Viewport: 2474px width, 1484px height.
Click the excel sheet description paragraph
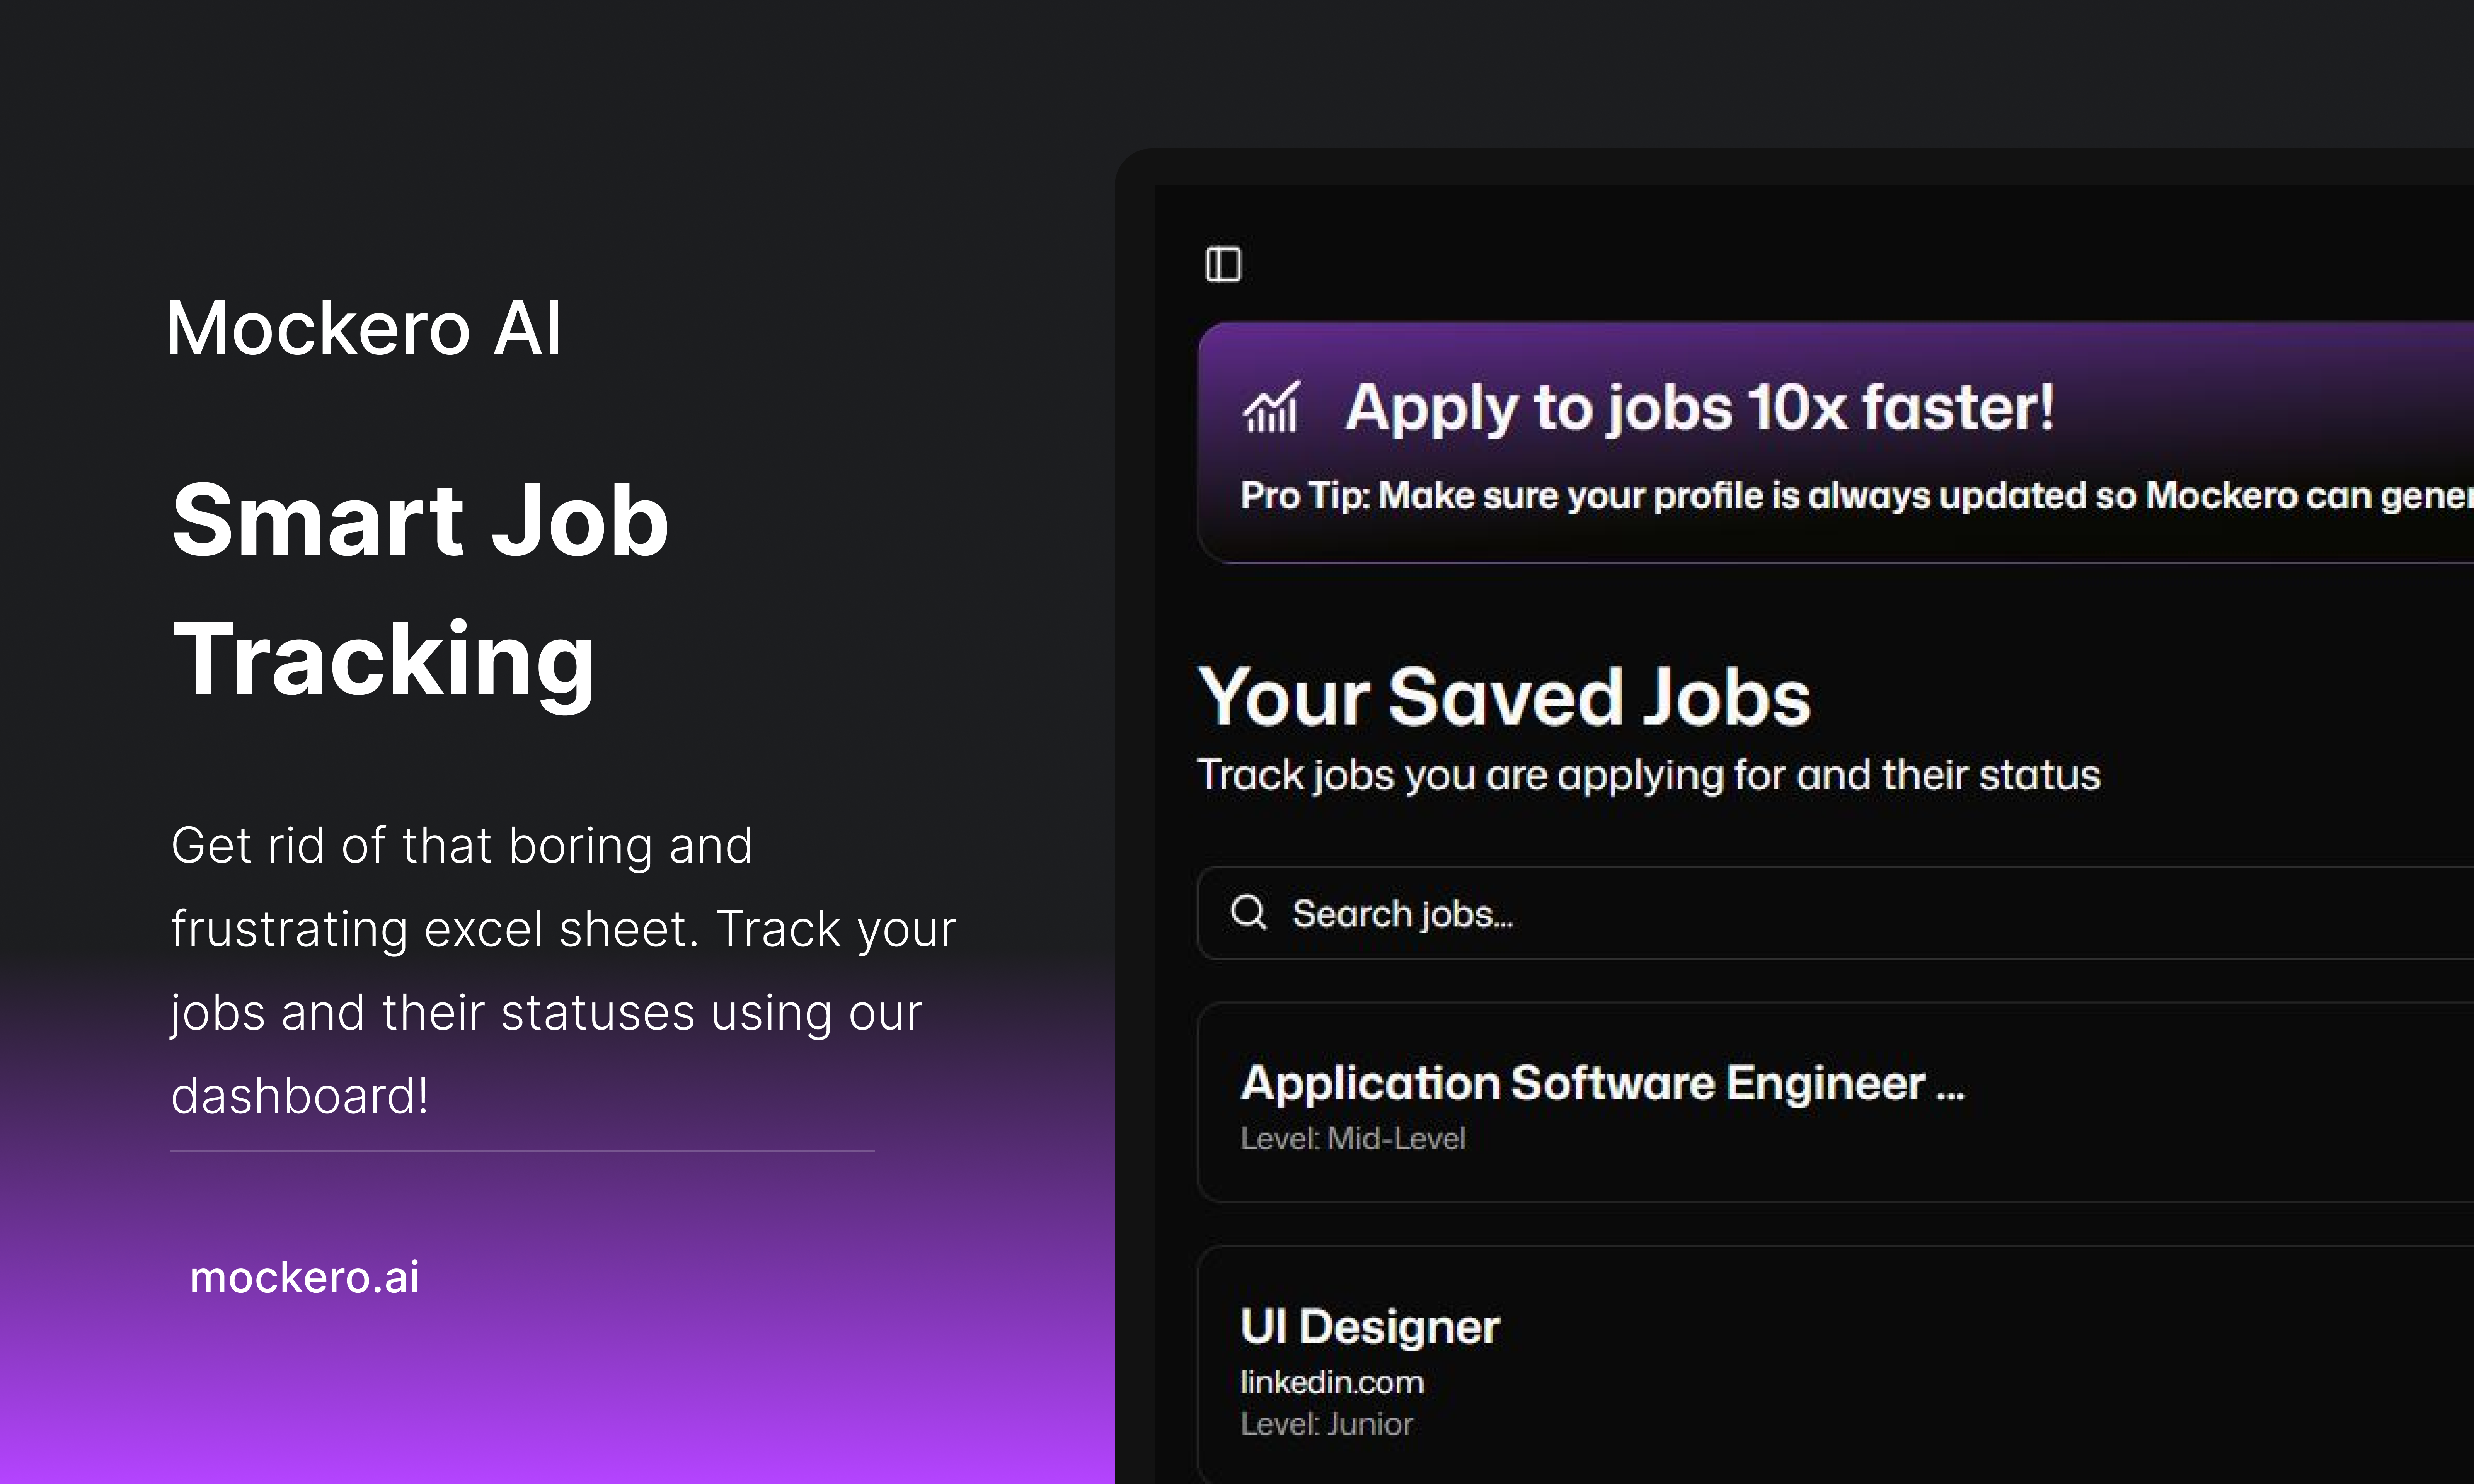pyautogui.click(x=560, y=970)
